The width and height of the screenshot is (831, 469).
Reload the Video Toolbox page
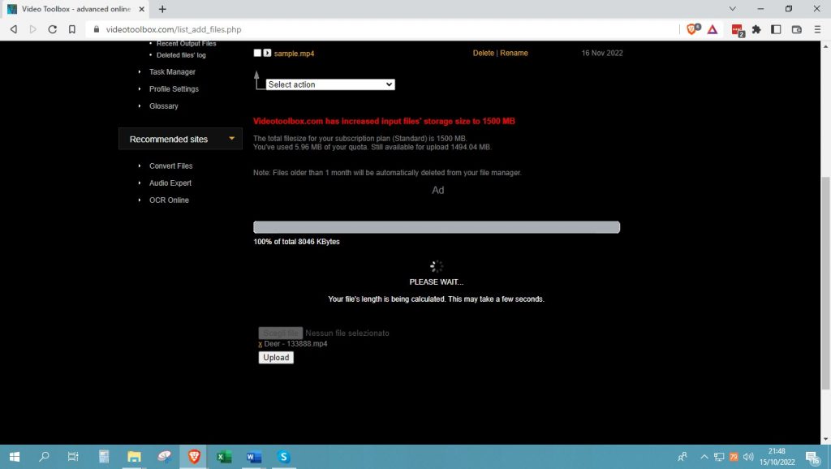click(x=51, y=28)
